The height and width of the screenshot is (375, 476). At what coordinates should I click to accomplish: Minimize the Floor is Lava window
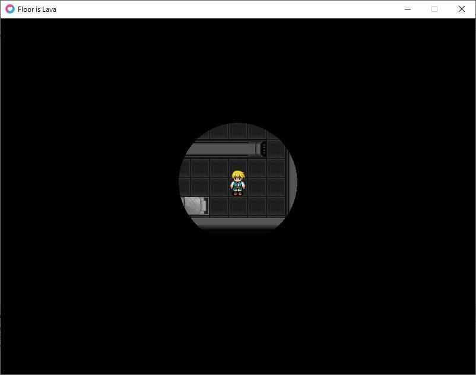point(408,9)
